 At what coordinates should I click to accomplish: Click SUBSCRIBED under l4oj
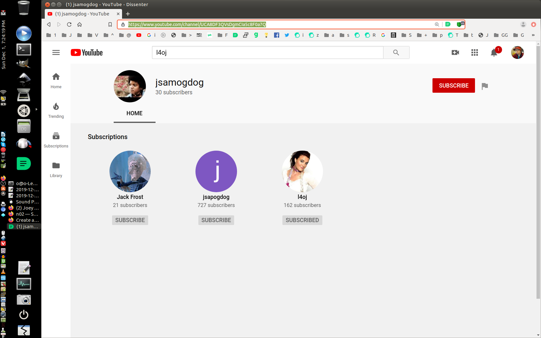click(x=302, y=220)
